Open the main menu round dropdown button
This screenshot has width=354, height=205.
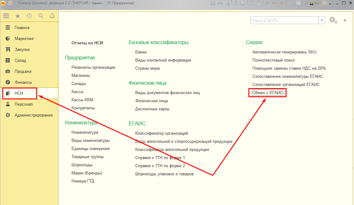[10, 3]
